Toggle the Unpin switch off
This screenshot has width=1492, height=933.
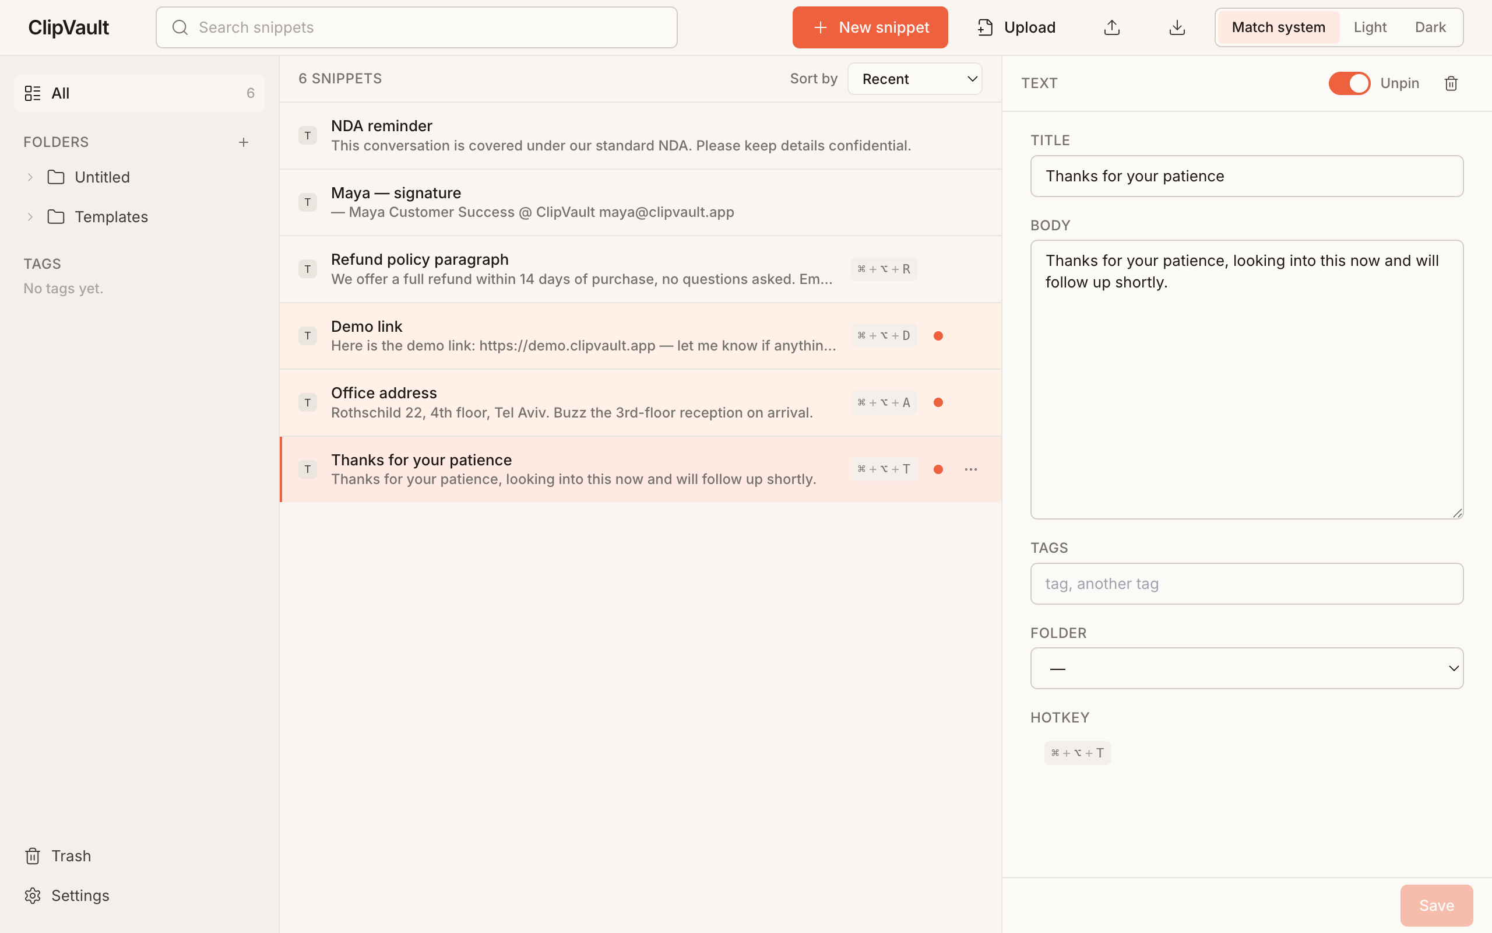(1349, 83)
